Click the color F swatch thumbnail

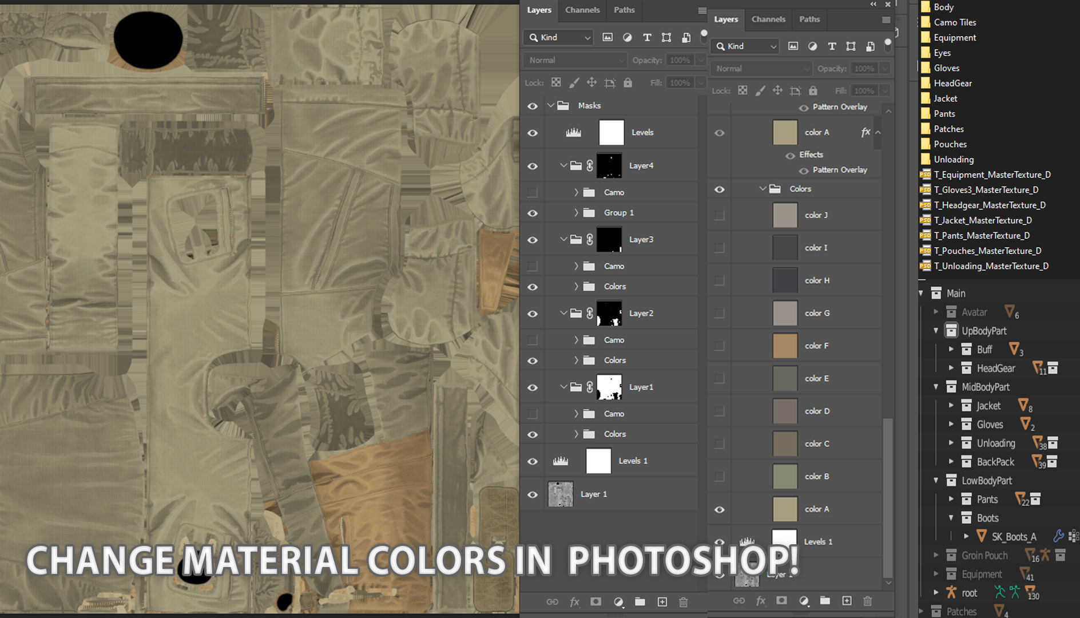[785, 346]
